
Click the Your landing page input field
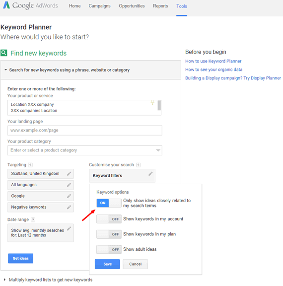coord(85,131)
